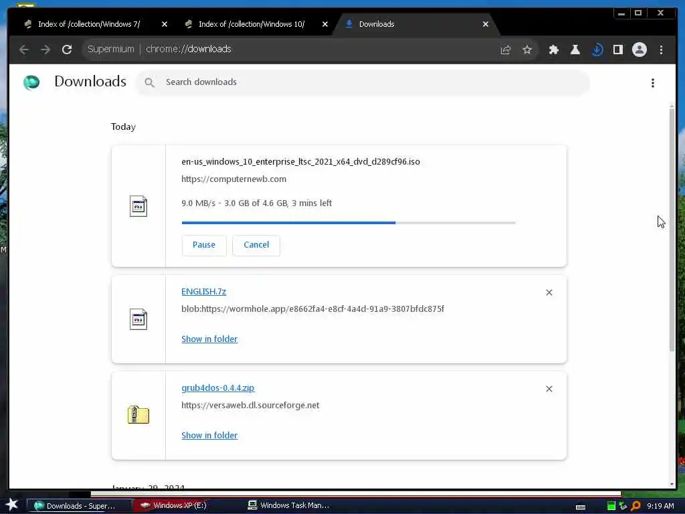Screen dimensions: 685x514
Task: Go forward with the browser forward arrow
Action: (x=45, y=50)
